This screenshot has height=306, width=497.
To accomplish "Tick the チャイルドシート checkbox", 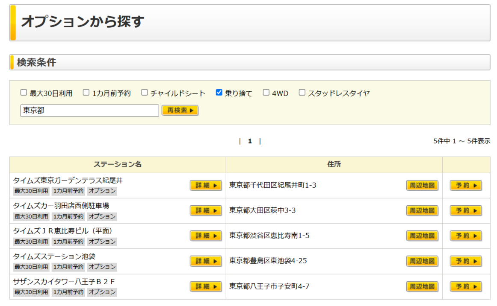I will pos(145,93).
